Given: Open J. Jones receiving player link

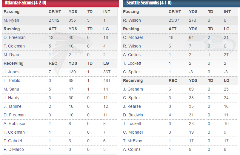Looking at the screenshot, I should pyautogui.click(x=11, y=72).
